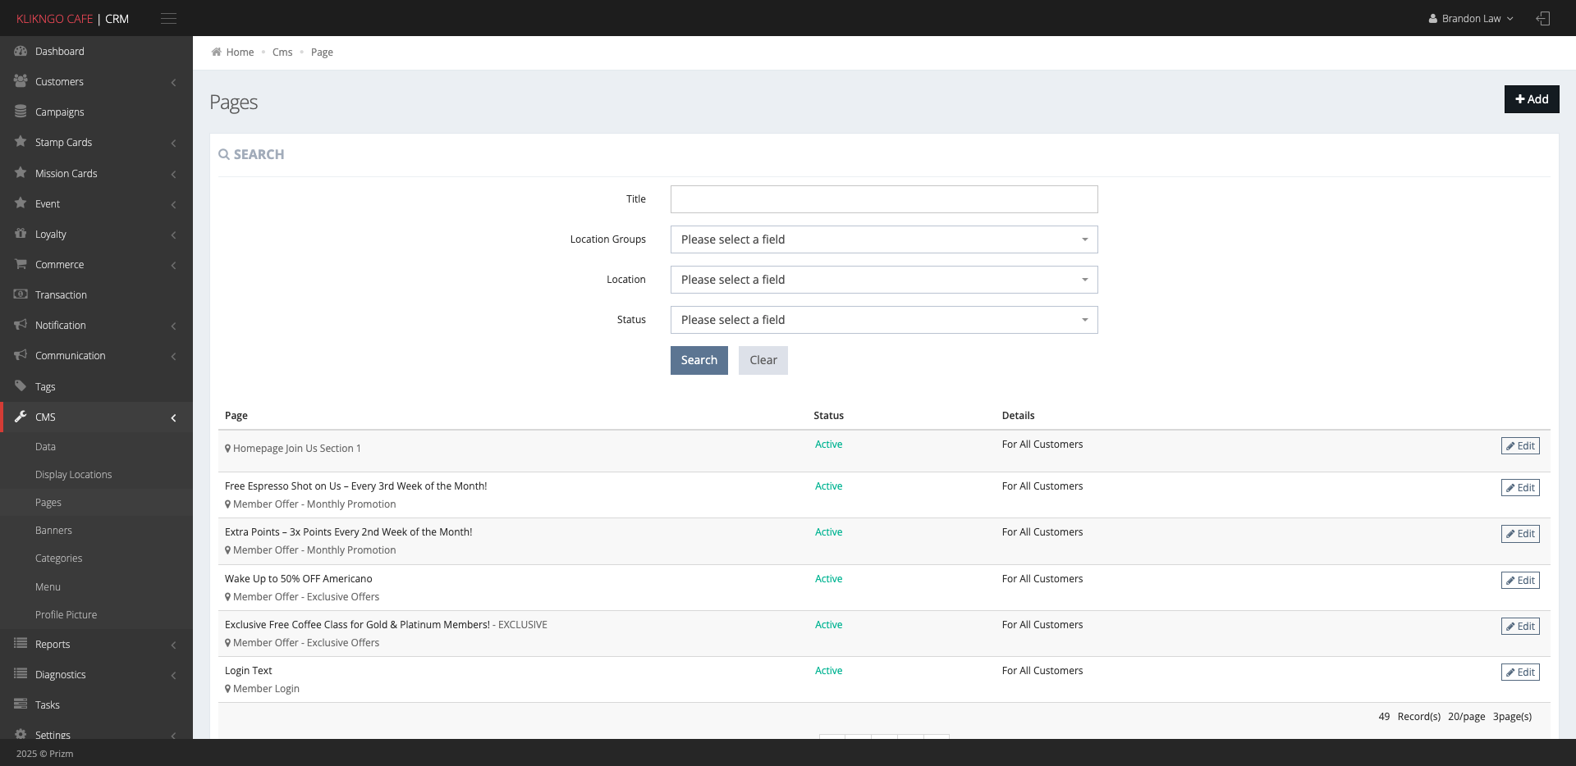This screenshot has width=1576, height=766.
Task: Edit the Homepage Join Us Section 1 row
Action: coord(1520,445)
